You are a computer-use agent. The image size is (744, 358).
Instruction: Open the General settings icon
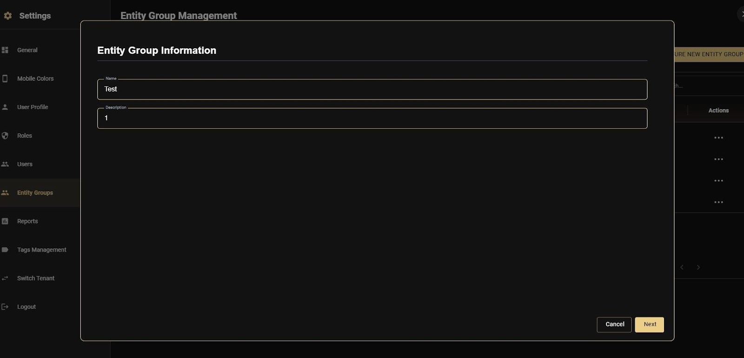click(x=5, y=50)
